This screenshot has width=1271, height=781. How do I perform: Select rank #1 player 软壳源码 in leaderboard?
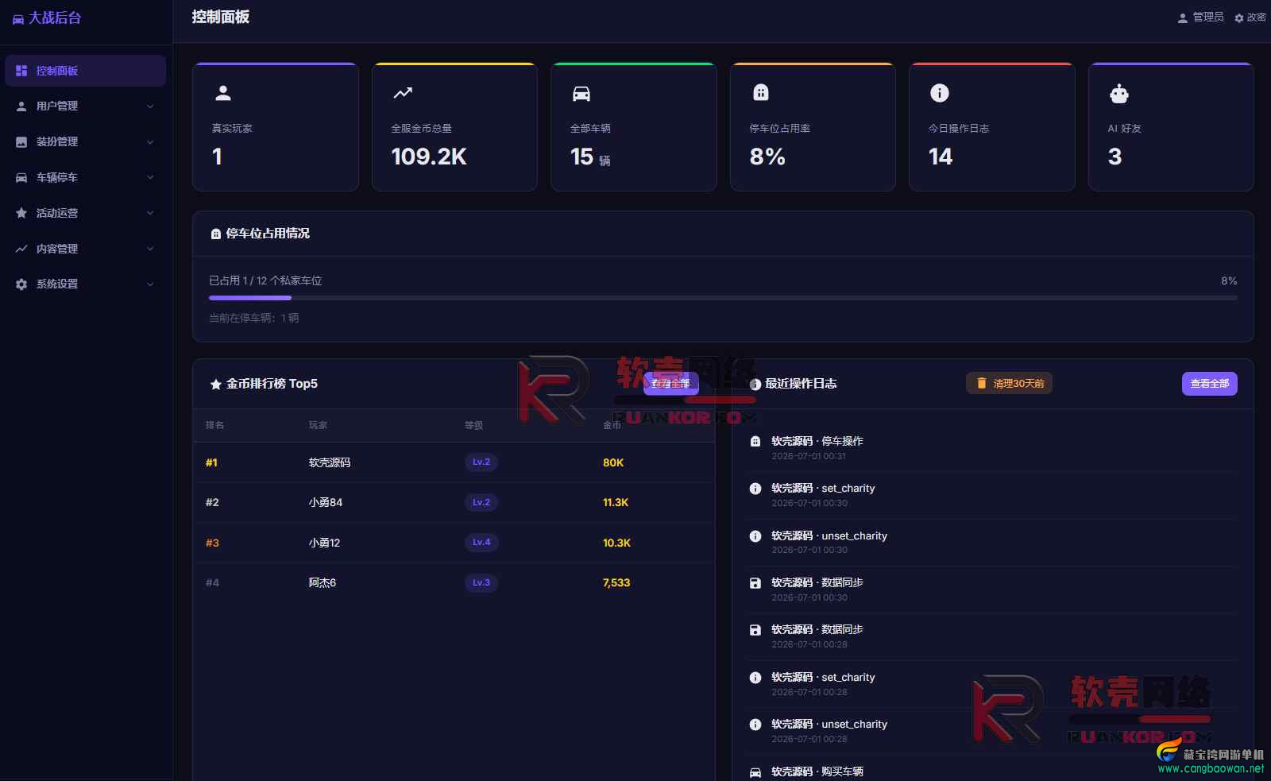click(x=330, y=462)
